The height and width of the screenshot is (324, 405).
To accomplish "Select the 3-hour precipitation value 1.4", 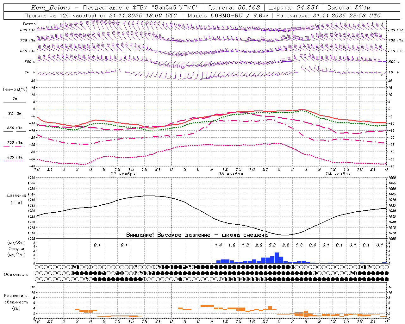I will (x=218, y=245).
